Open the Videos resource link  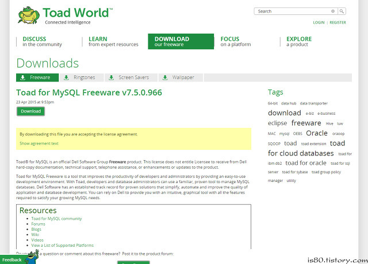(37, 240)
